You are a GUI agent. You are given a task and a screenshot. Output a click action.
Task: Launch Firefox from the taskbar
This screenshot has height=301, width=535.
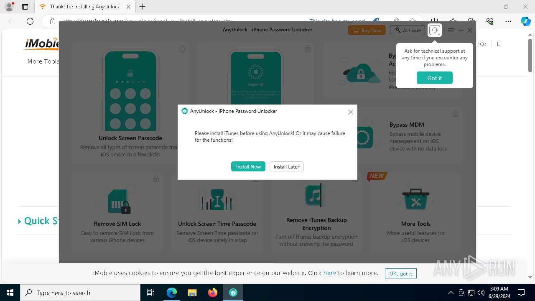pyautogui.click(x=213, y=293)
